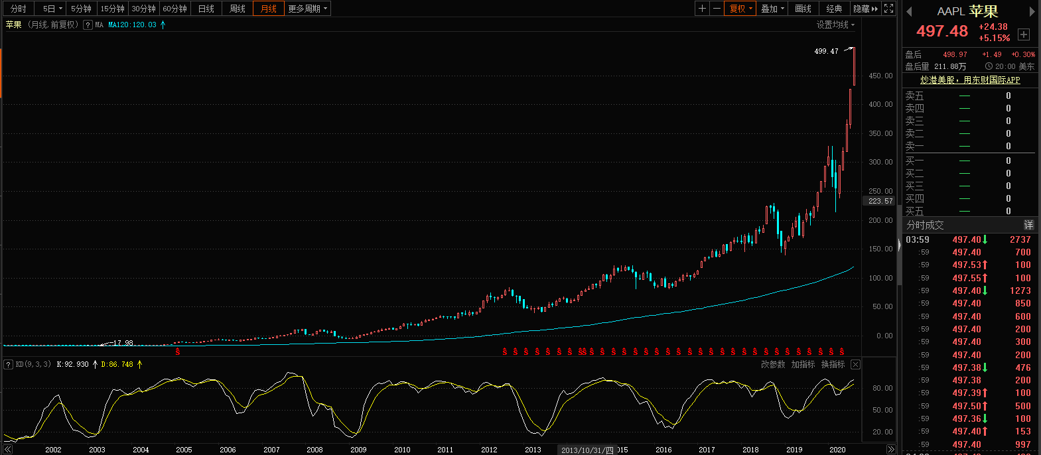Image resolution: width=1041 pixels, height=455 pixels.
Task: Open 设置均线 moving average dropdown
Action: click(x=835, y=25)
